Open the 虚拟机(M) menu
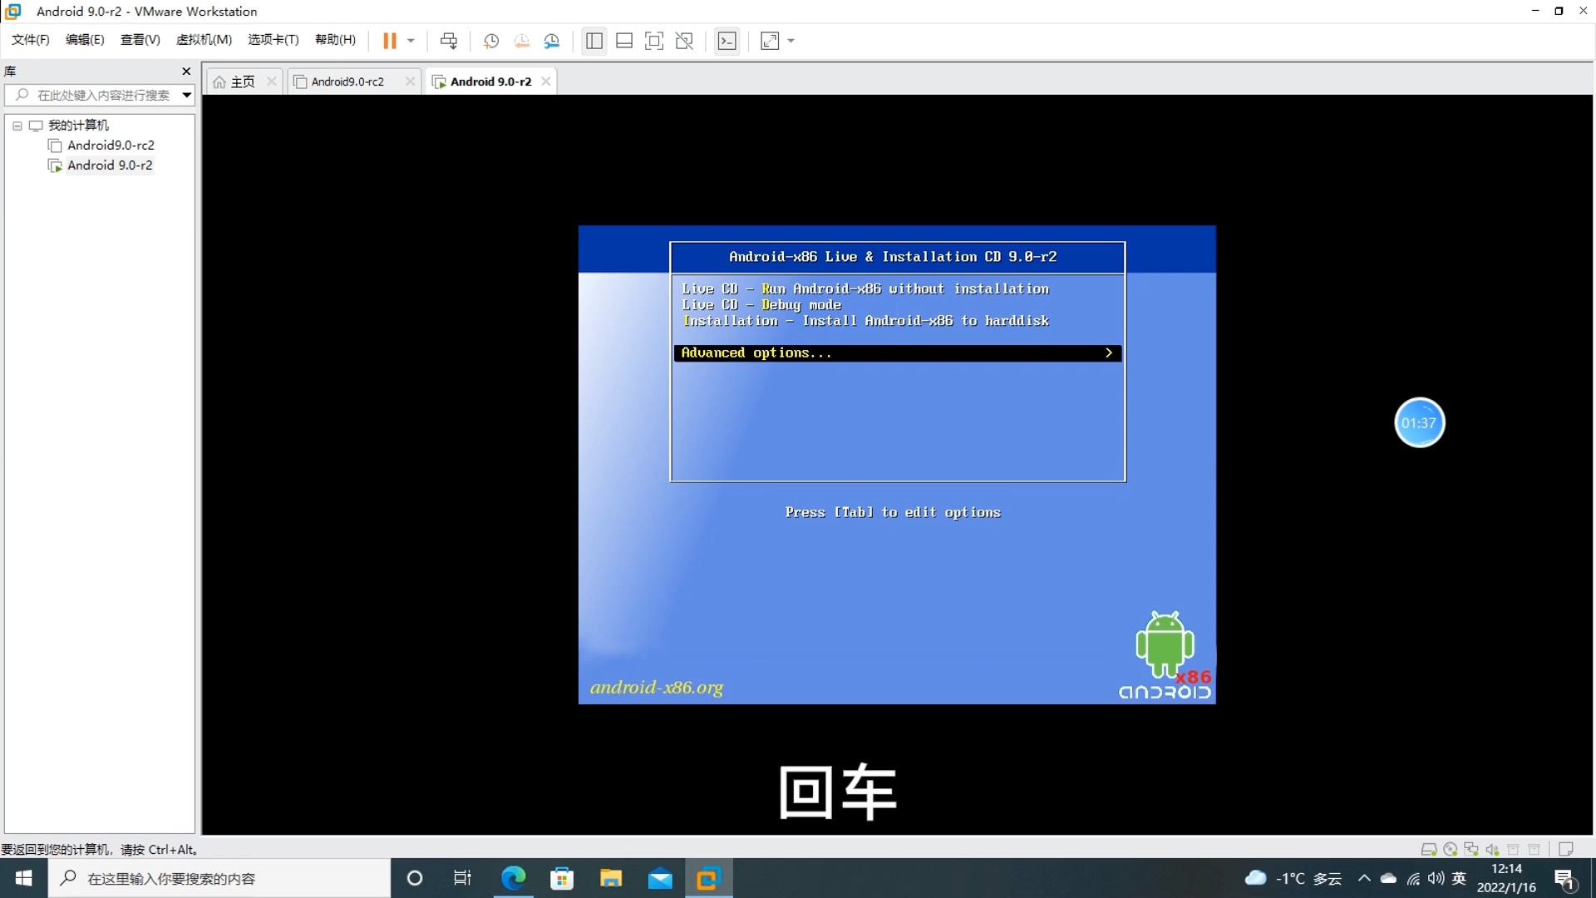1596x898 pixels. click(204, 40)
